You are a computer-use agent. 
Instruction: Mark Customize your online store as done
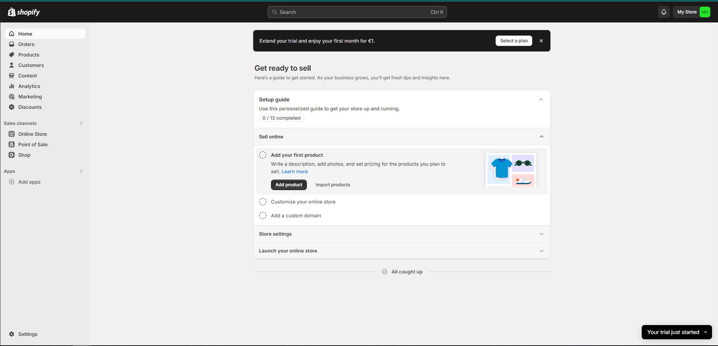point(263,202)
